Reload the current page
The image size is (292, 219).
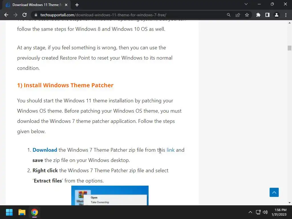(x=25, y=15)
